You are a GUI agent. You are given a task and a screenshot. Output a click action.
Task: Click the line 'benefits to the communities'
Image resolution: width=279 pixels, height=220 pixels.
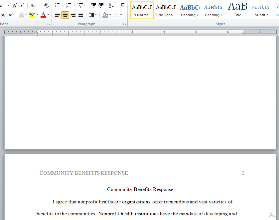pyautogui.click(x=137, y=214)
